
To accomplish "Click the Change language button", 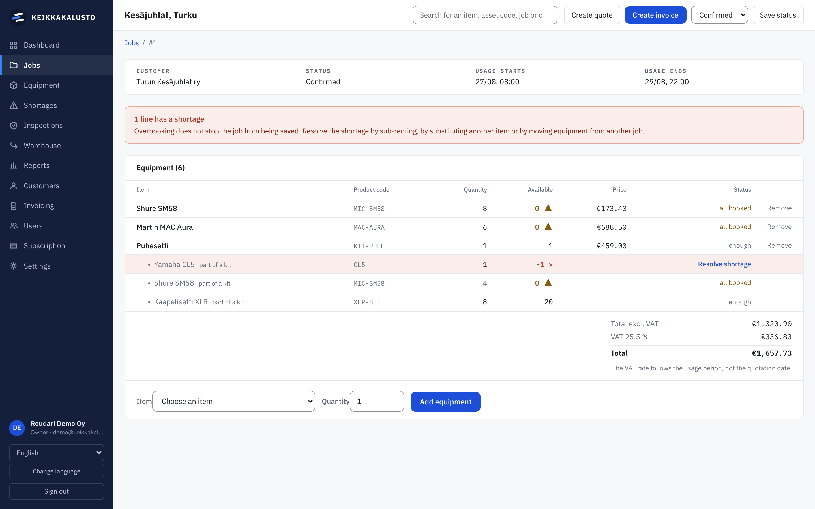I will tap(57, 471).
